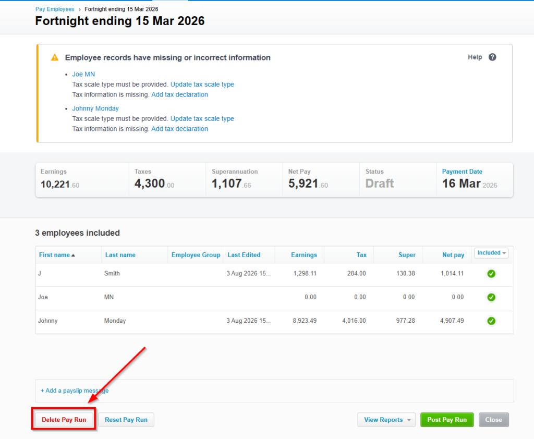The width and height of the screenshot is (534, 439).
Task: Click Update tax scale type for Joe MN
Action: (x=202, y=84)
